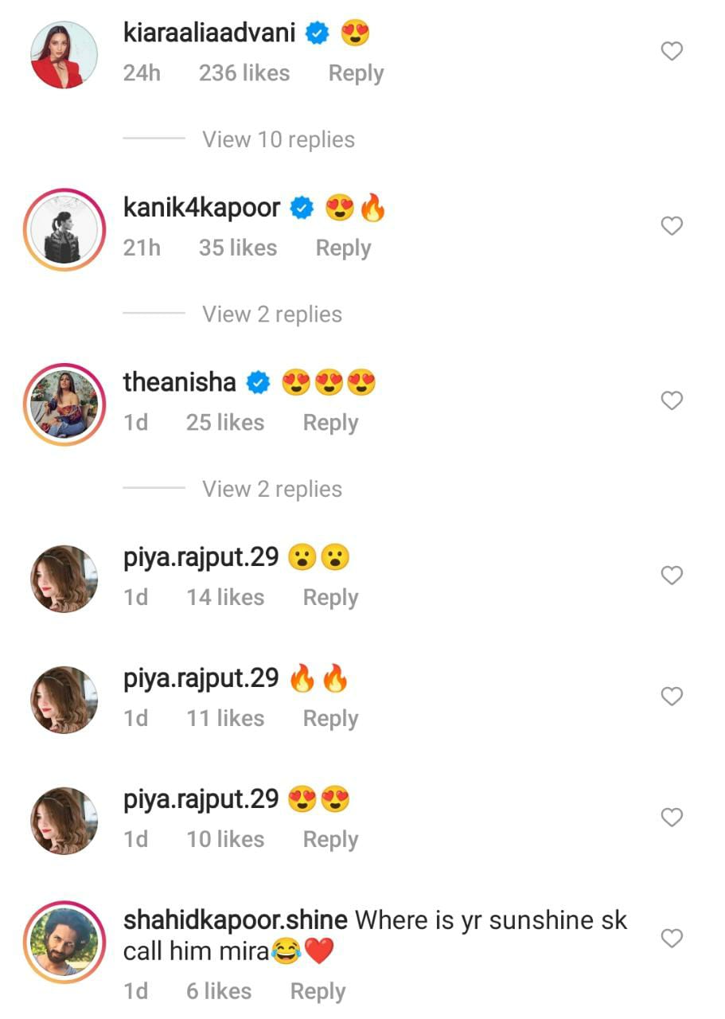Screen dimensions: 725x1019
Task: Tap theanisha username to open profile
Action: click(x=179, y=382)
